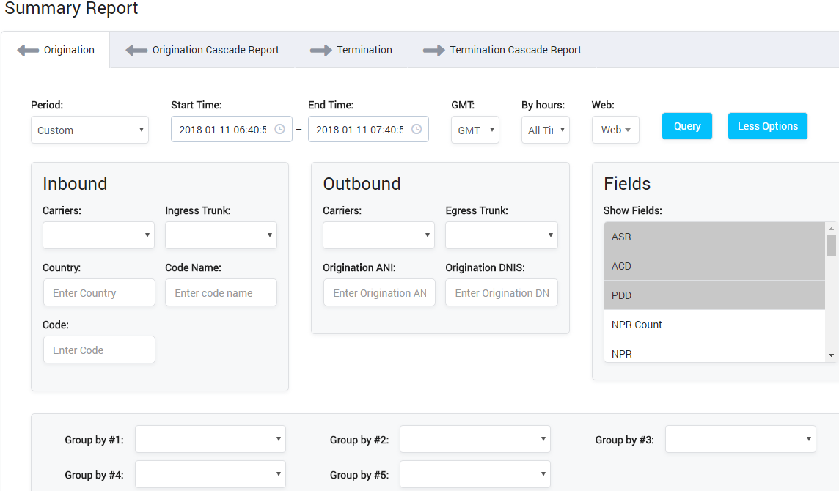
Task: Click the Query button
Action: coord(686,125)
